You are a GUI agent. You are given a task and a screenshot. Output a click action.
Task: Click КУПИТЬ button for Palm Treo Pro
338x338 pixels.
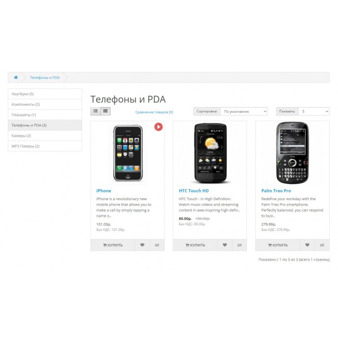coord(278,245)
